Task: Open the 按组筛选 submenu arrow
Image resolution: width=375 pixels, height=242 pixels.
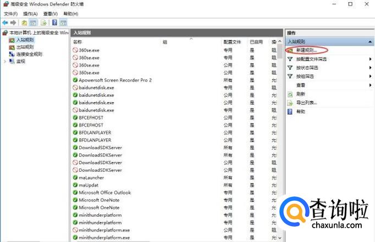Action: (x=370, y=76)
